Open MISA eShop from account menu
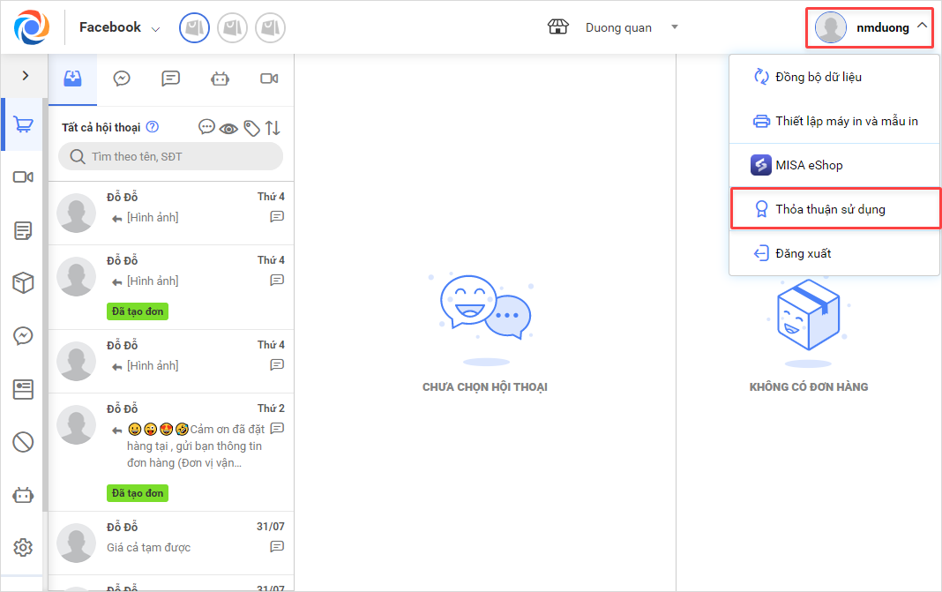 (x=834, y=165)
